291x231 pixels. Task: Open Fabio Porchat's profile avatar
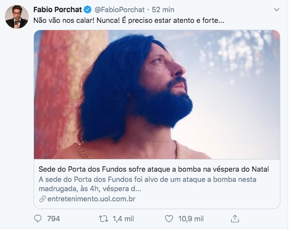(x=16, y=17)
